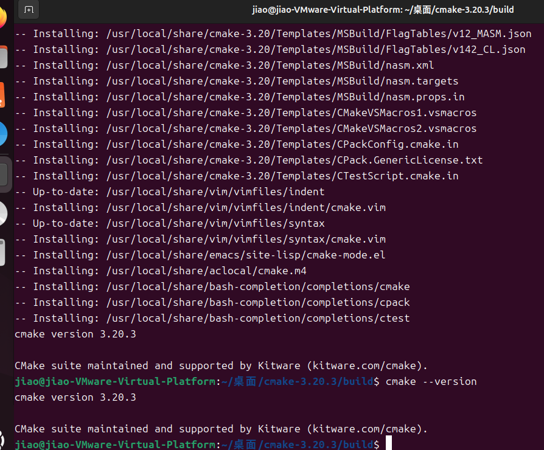Click the removable drive dock icon
This screenshot has height=450, width=544.
click(x=2, y=252)
